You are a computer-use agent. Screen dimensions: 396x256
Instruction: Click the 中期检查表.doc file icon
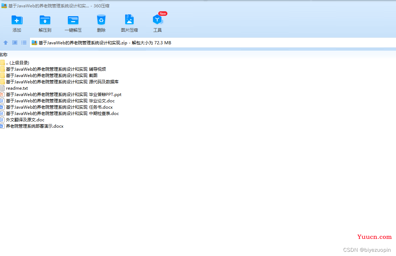[x=2, y=113]
